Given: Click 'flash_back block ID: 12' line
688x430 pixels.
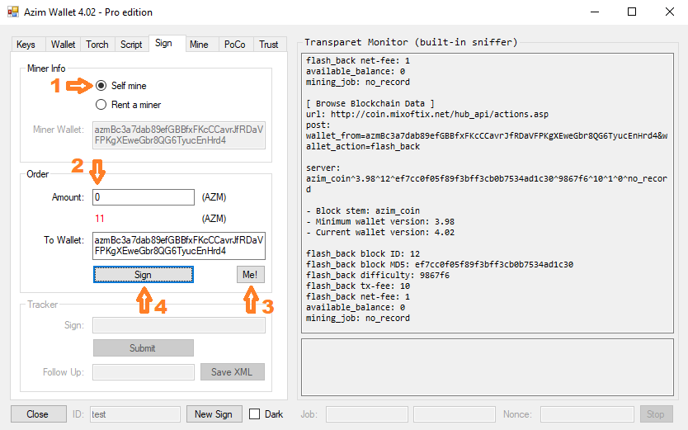Looking at the screenshot, I should (363, 253).
